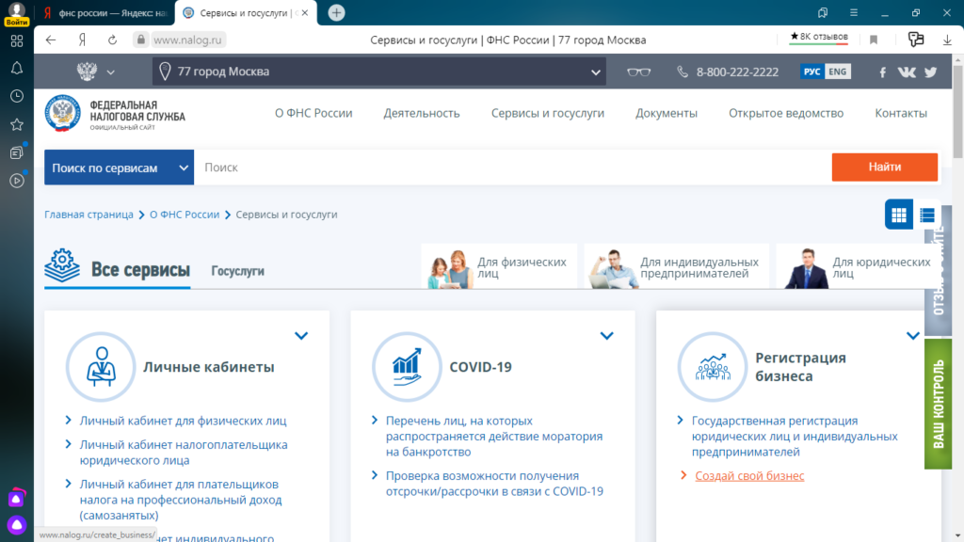Open самозанятых personal account link
Viewport: 964px width, 542px height.
pyautogui.click(x=181, y=500)
